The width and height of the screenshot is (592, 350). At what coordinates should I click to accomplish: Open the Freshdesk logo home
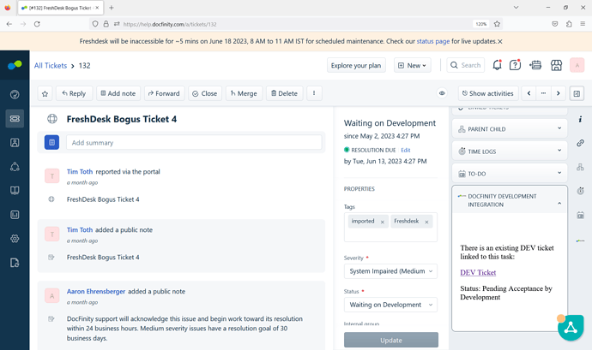coord(15,65)
